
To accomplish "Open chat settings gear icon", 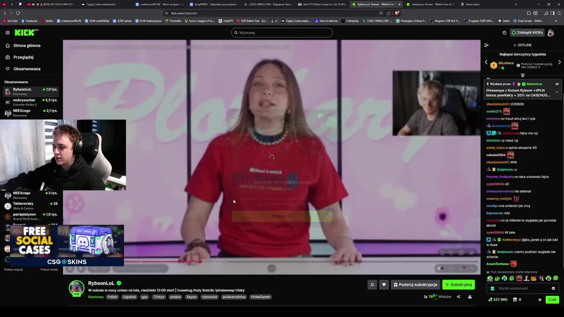I will pyautogui.click(x=540, y=300).
